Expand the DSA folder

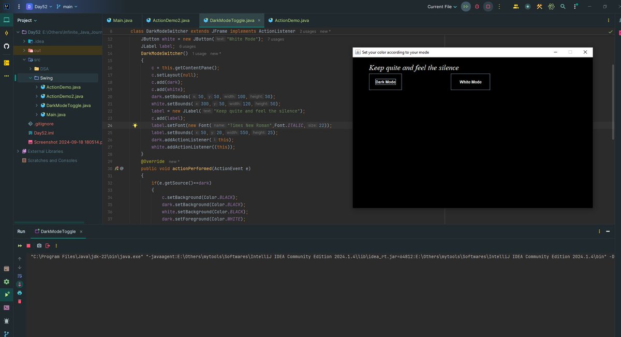point(31,69)
